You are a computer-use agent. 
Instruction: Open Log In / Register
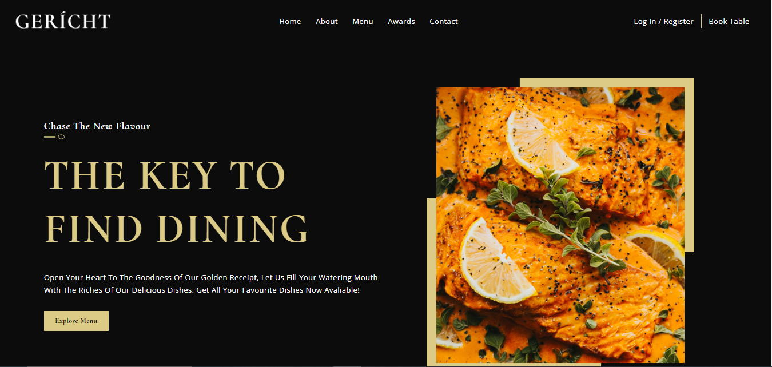tap(663, 21)
